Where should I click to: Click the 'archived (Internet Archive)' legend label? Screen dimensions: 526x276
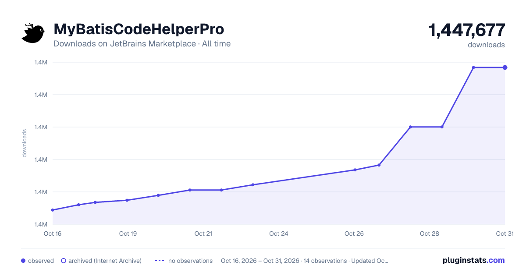pyautogui.click(x=105, y=261)
